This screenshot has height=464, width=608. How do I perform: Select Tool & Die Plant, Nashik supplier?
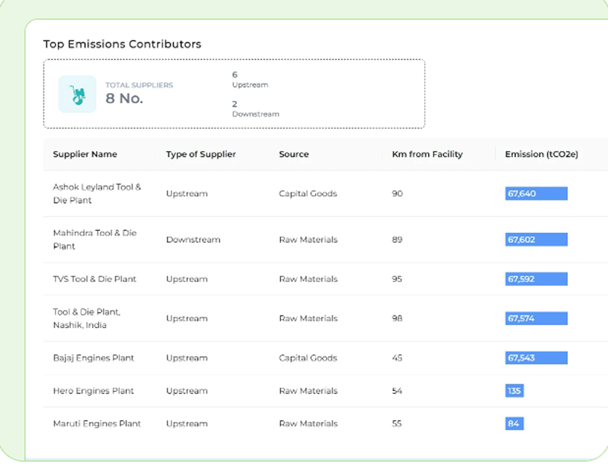click(x=87, y=319)
